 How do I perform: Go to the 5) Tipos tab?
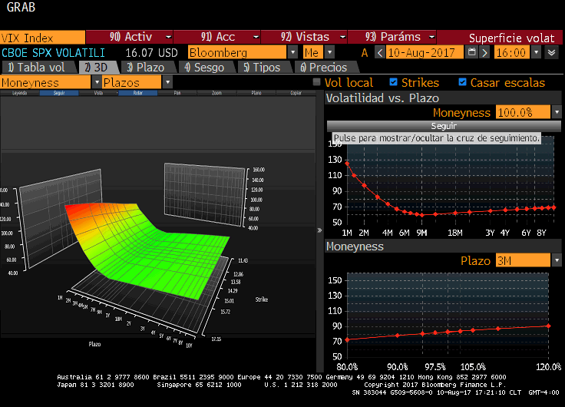coord(262,68)
